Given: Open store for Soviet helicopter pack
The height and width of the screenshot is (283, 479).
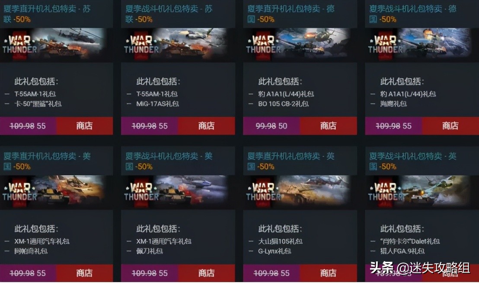Looking at the screenshot, I should tap(85, 125).
